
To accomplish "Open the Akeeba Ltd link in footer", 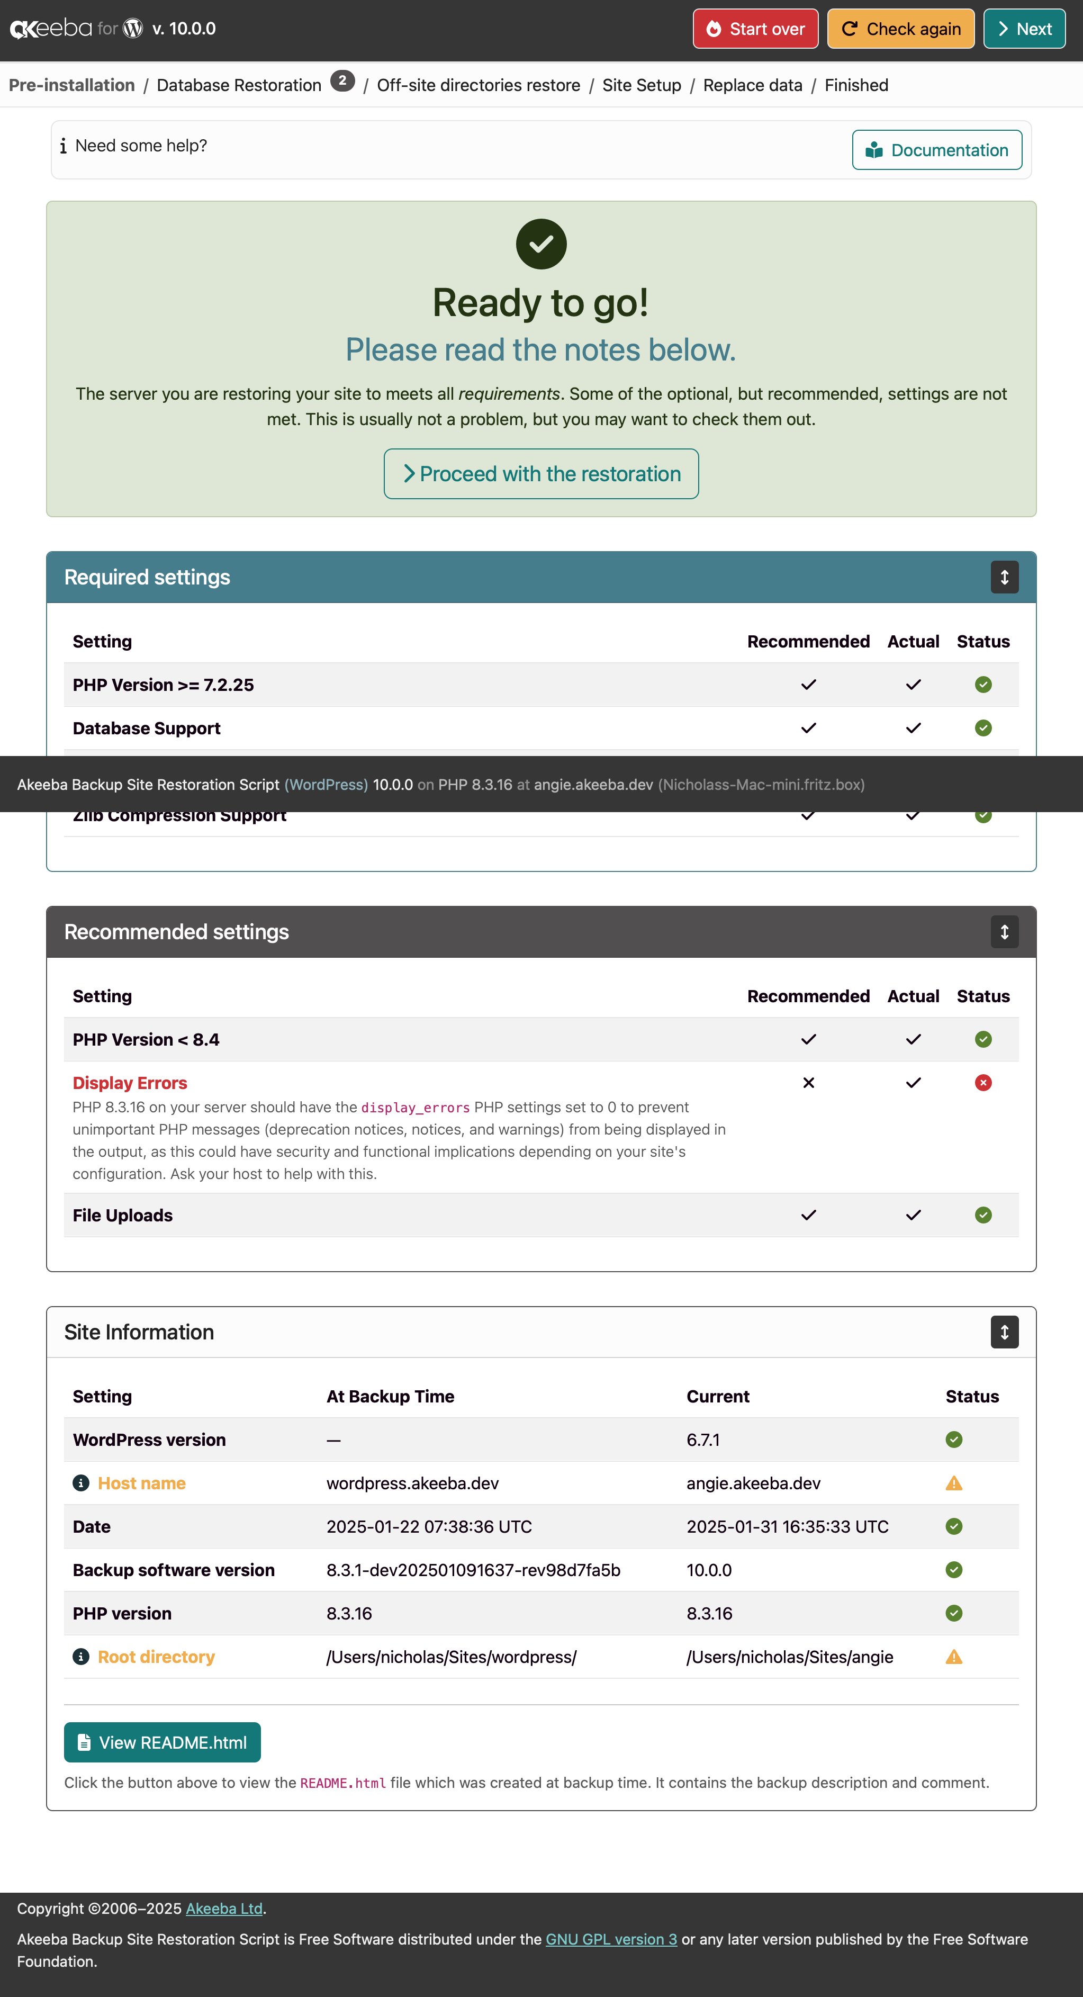I will point(224,1909).
